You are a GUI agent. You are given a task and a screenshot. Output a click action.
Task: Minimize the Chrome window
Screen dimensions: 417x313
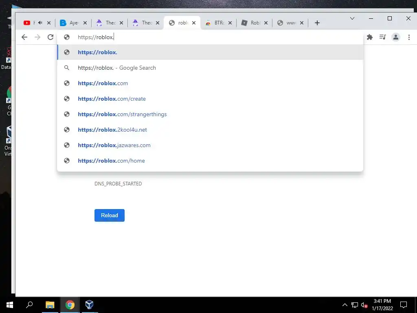click(371, 18)
